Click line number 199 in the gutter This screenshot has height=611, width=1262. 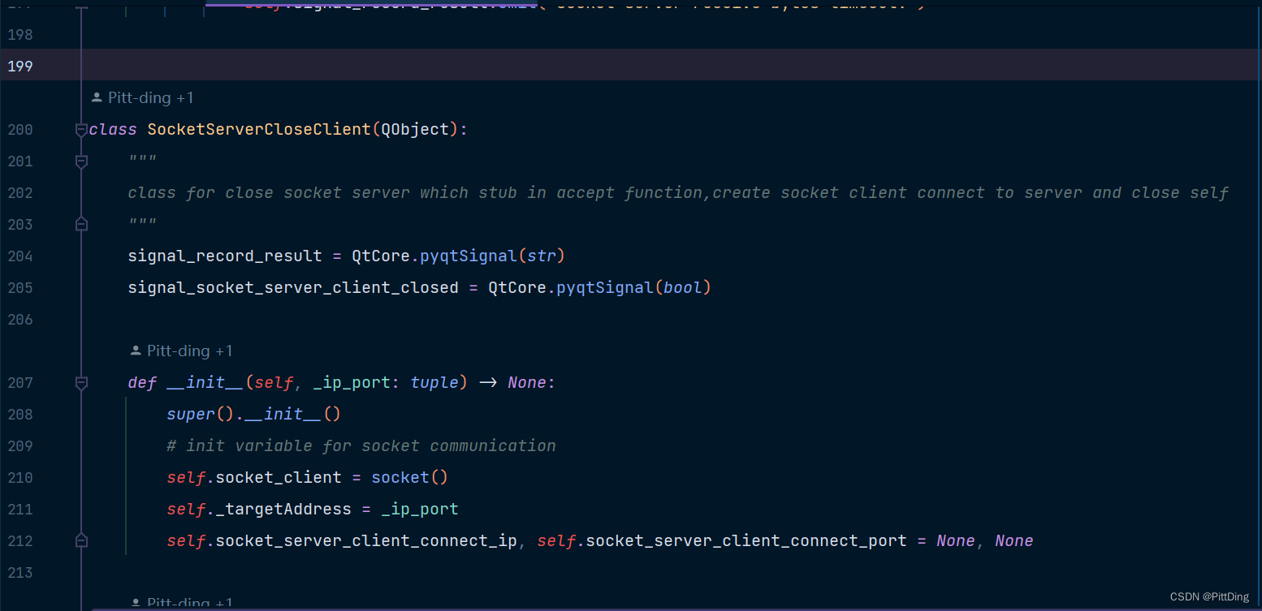[x=20, y=67]
